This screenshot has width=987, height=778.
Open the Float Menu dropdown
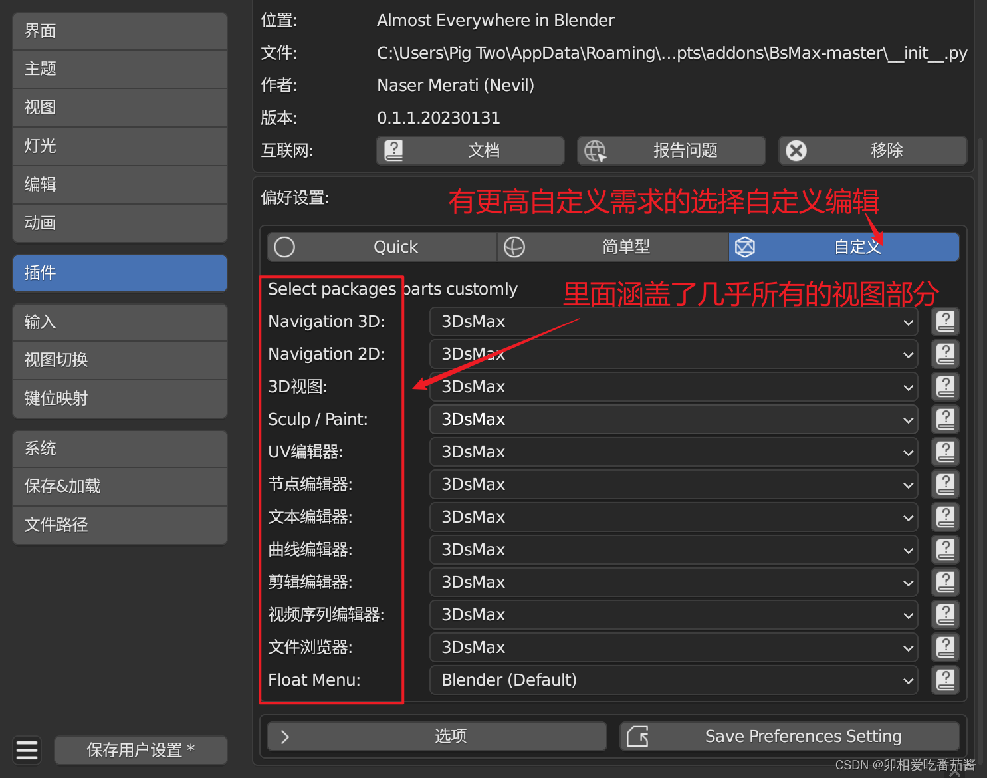click(674, 680)
